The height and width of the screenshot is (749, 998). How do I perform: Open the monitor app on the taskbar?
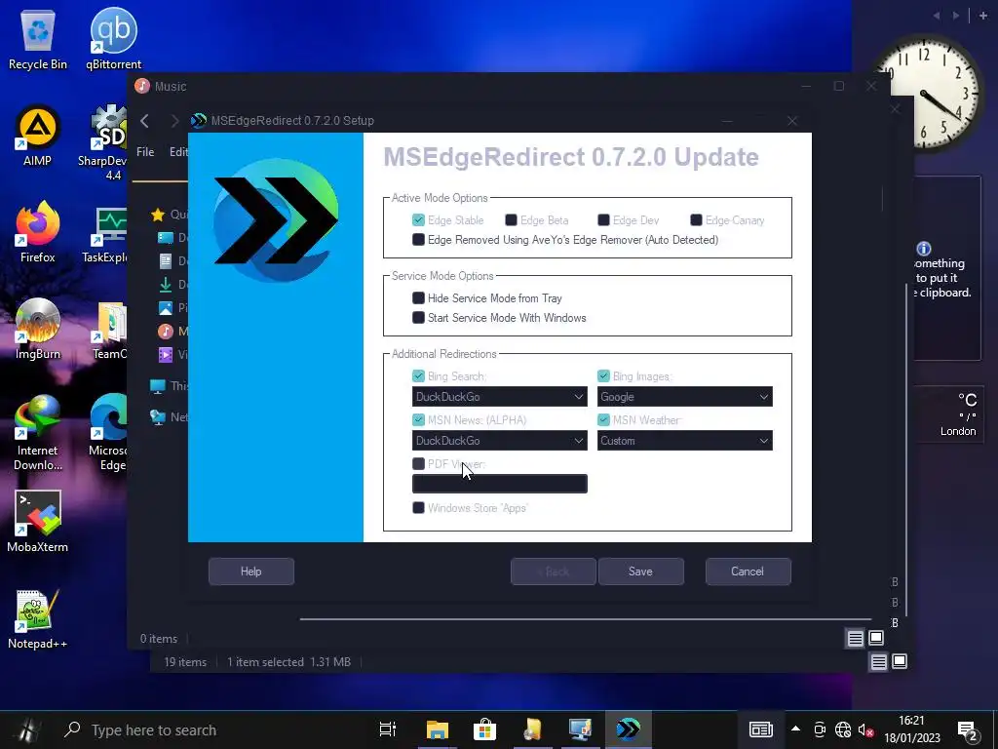click(x=580, y=729)
